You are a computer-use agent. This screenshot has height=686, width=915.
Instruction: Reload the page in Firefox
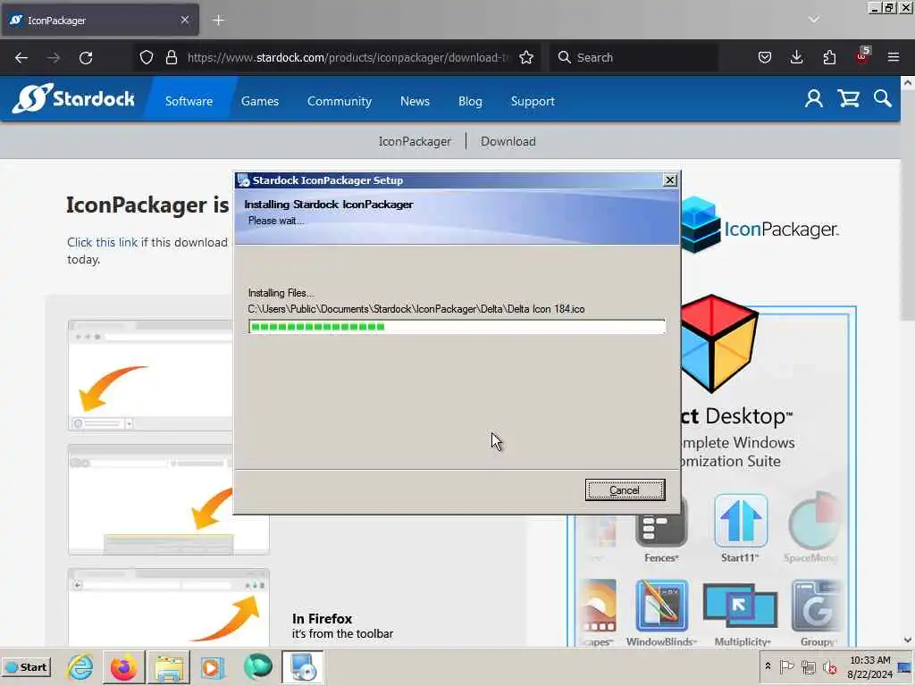[x=86, y=57]
